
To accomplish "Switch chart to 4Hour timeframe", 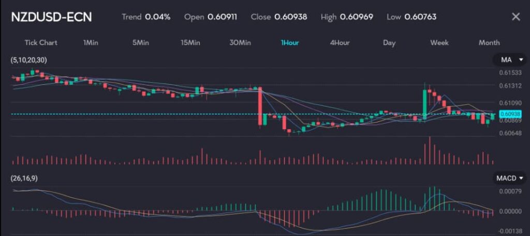I will click(x=340, y=42).
